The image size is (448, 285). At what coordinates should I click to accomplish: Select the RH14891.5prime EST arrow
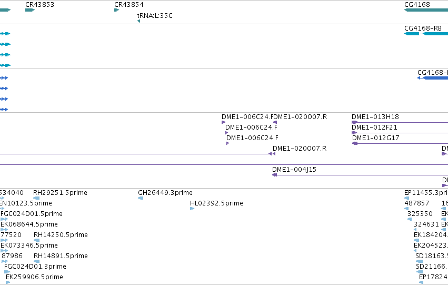point(36,261)
